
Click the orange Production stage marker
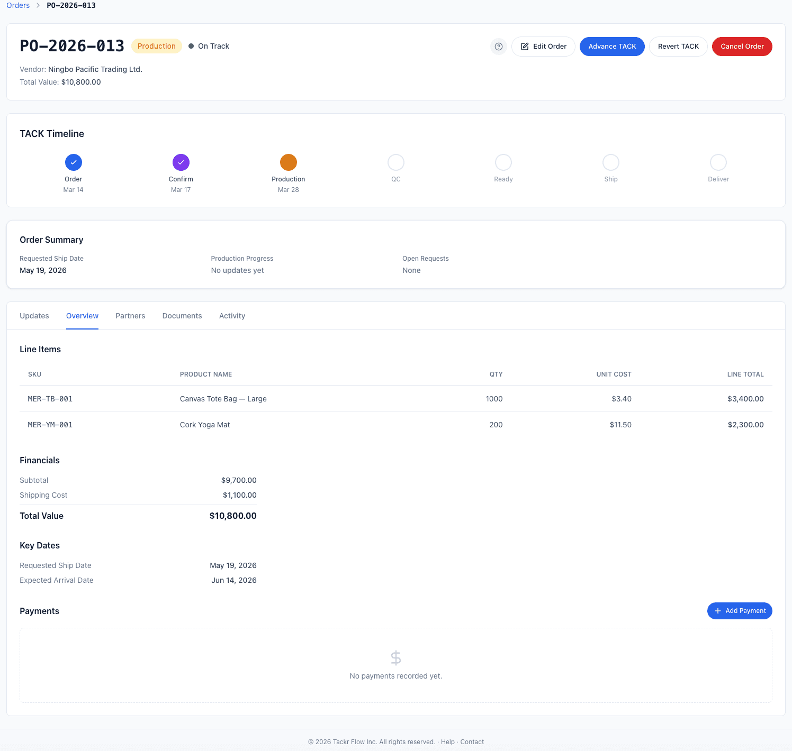288,162
